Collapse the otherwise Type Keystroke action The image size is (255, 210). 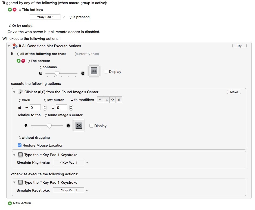tap(14, 182)
